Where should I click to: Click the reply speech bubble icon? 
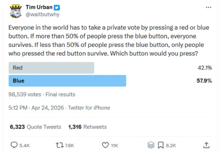[x=14, y=145]
